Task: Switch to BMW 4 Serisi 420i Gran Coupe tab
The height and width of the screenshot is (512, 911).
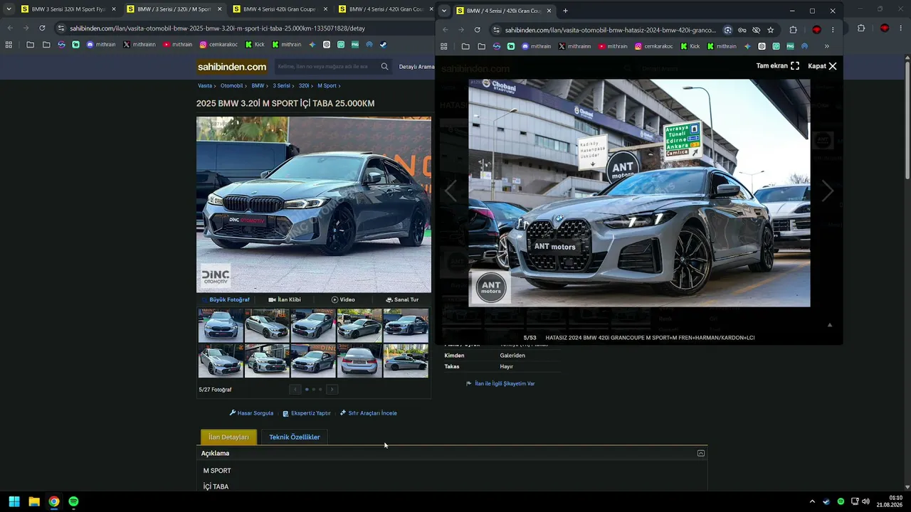Action: pos(280,9)
